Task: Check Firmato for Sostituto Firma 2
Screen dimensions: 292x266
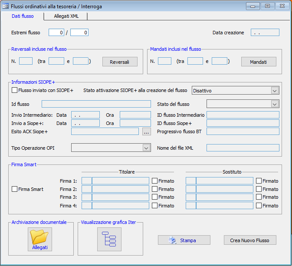Action: tap(259, 189)
